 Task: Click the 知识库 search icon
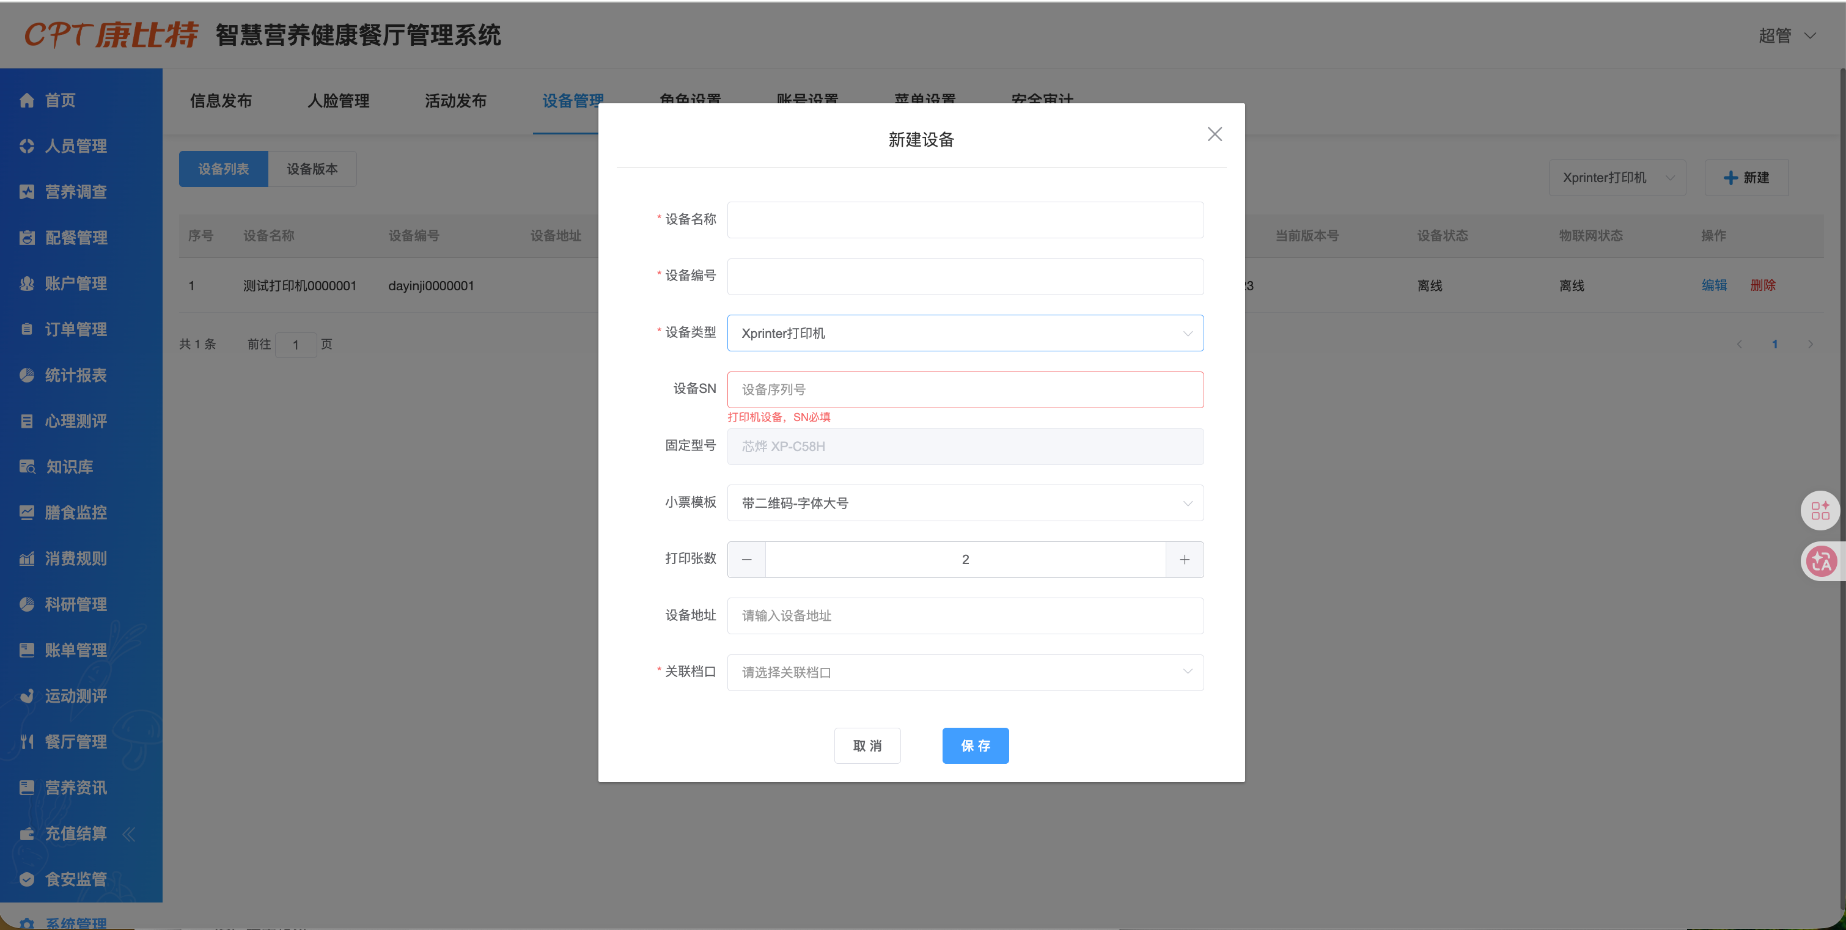coord(26,467)
